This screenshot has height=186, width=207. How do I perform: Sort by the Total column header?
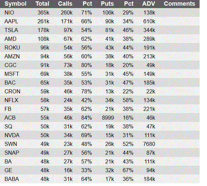[x=42, y=4]
